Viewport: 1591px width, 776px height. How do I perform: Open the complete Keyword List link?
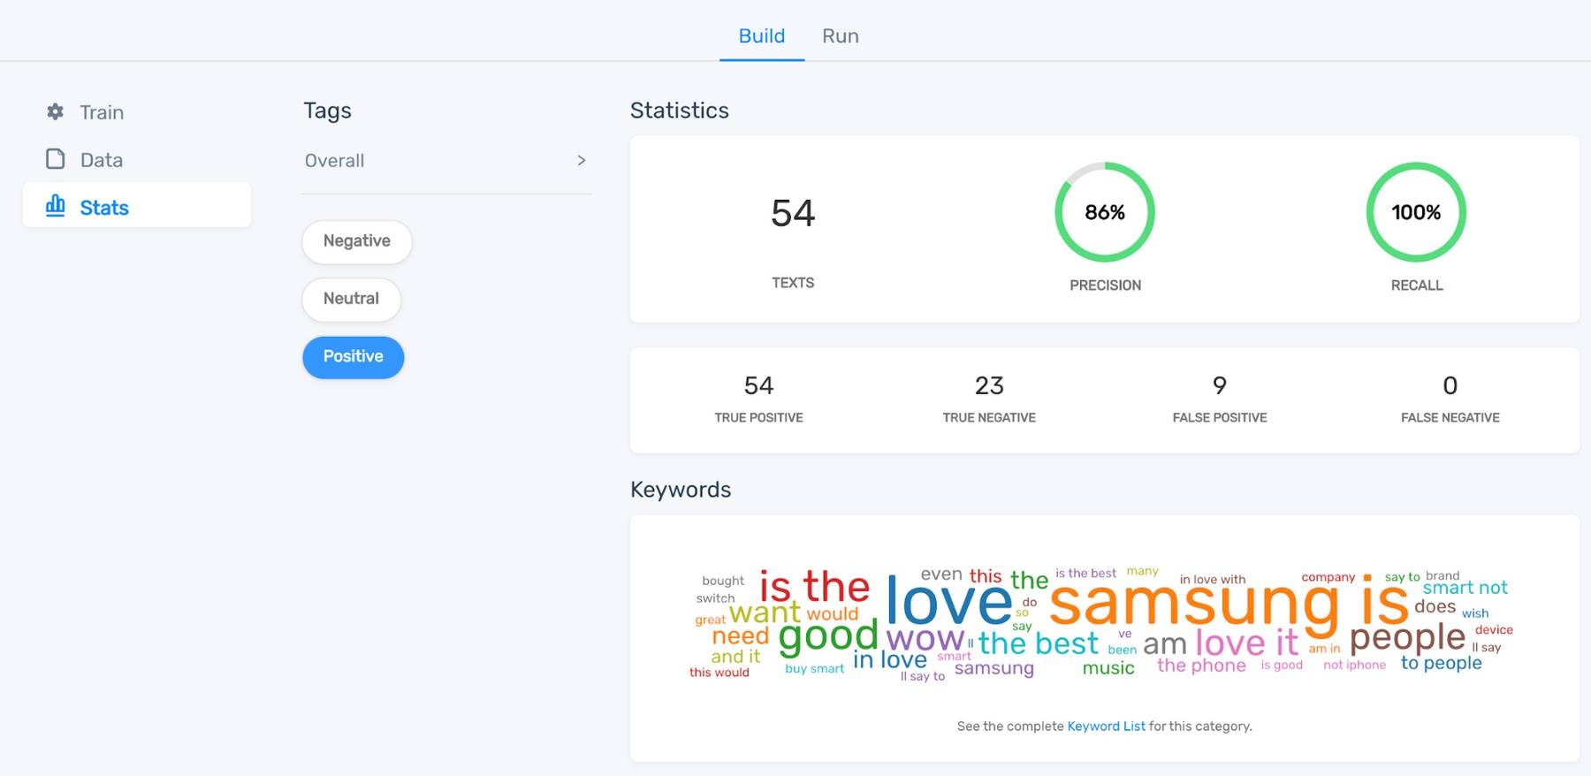1106,727
